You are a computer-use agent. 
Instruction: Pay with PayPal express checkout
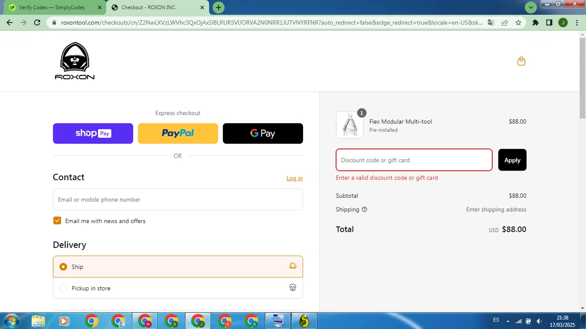click(x=178, y=133)
